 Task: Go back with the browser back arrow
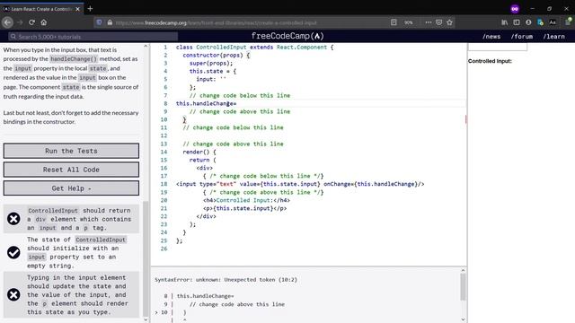pos(8,22)
